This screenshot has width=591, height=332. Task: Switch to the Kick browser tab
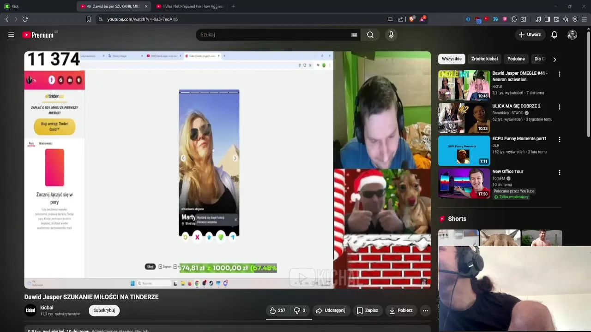[37, 6]
